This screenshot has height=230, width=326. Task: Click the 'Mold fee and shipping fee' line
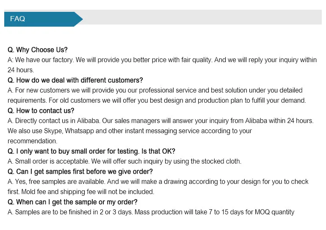point(81,192)
